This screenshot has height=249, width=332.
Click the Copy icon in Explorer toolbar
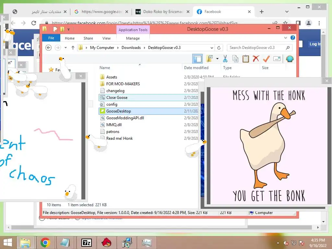[x=235, y=59]
